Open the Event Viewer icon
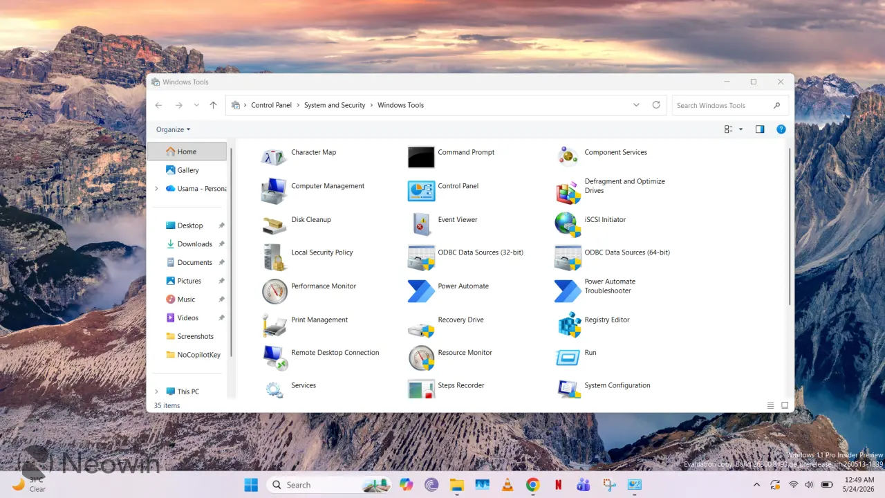This screenshot has width=885, height=498. tap(421, 224)
